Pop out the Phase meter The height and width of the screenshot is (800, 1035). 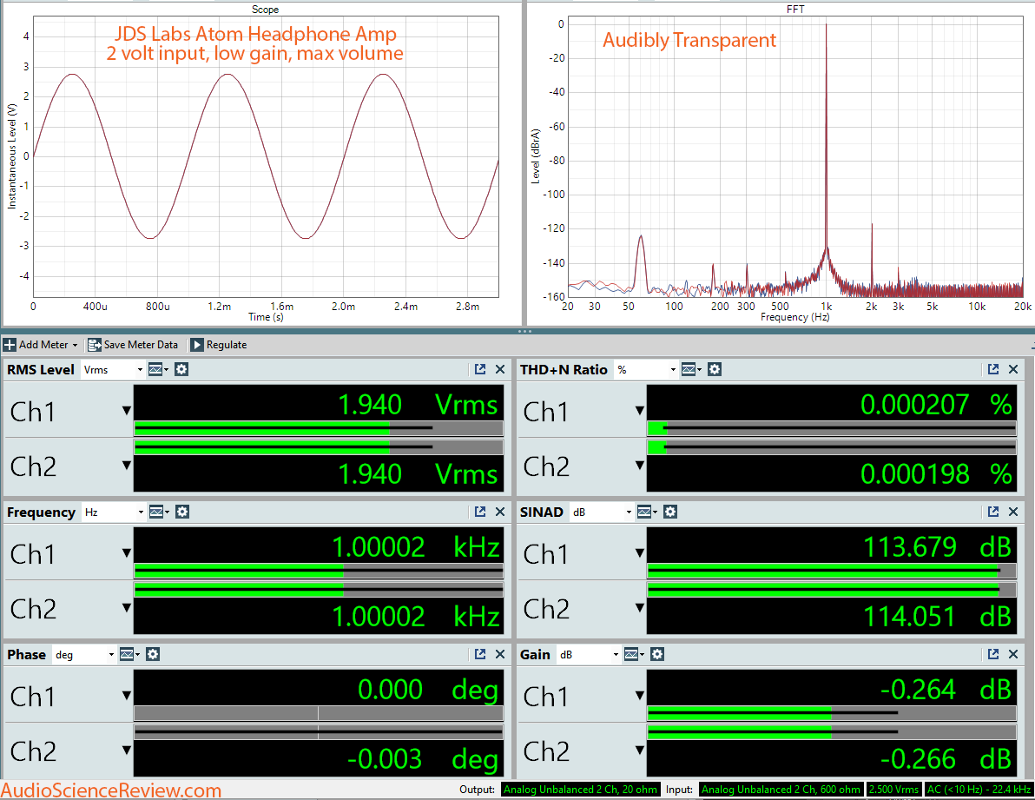(x=480, y=654)
